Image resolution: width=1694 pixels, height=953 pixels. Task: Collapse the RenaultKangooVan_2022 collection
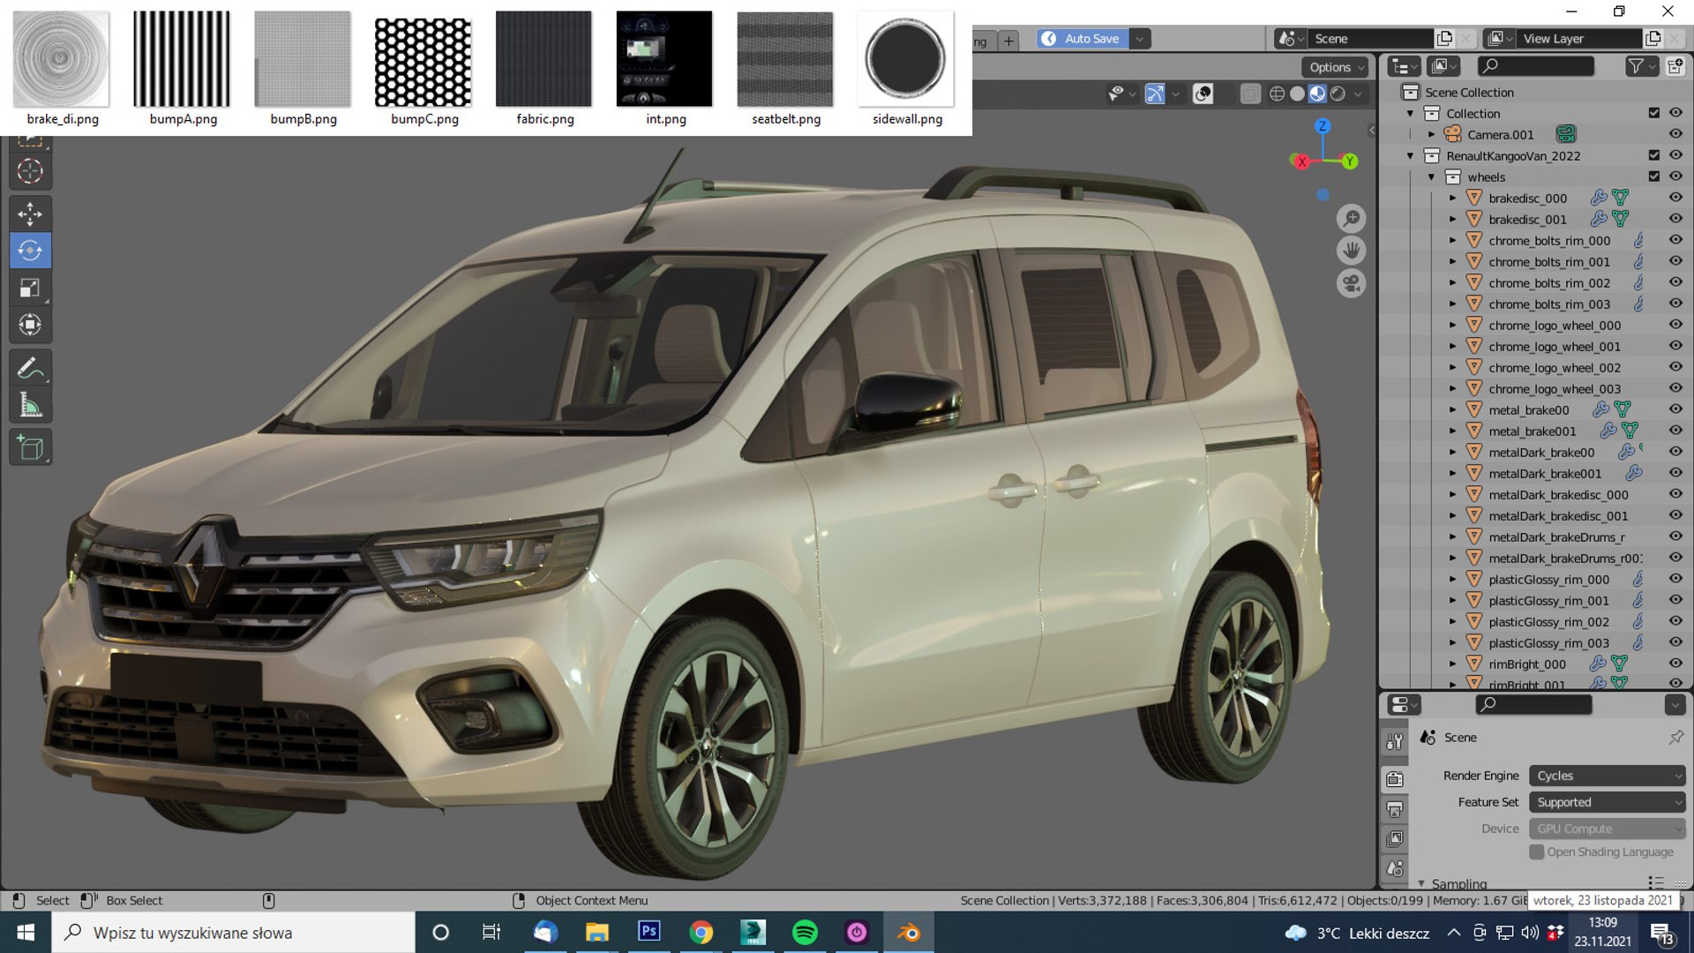click(x=1411, y=155)
